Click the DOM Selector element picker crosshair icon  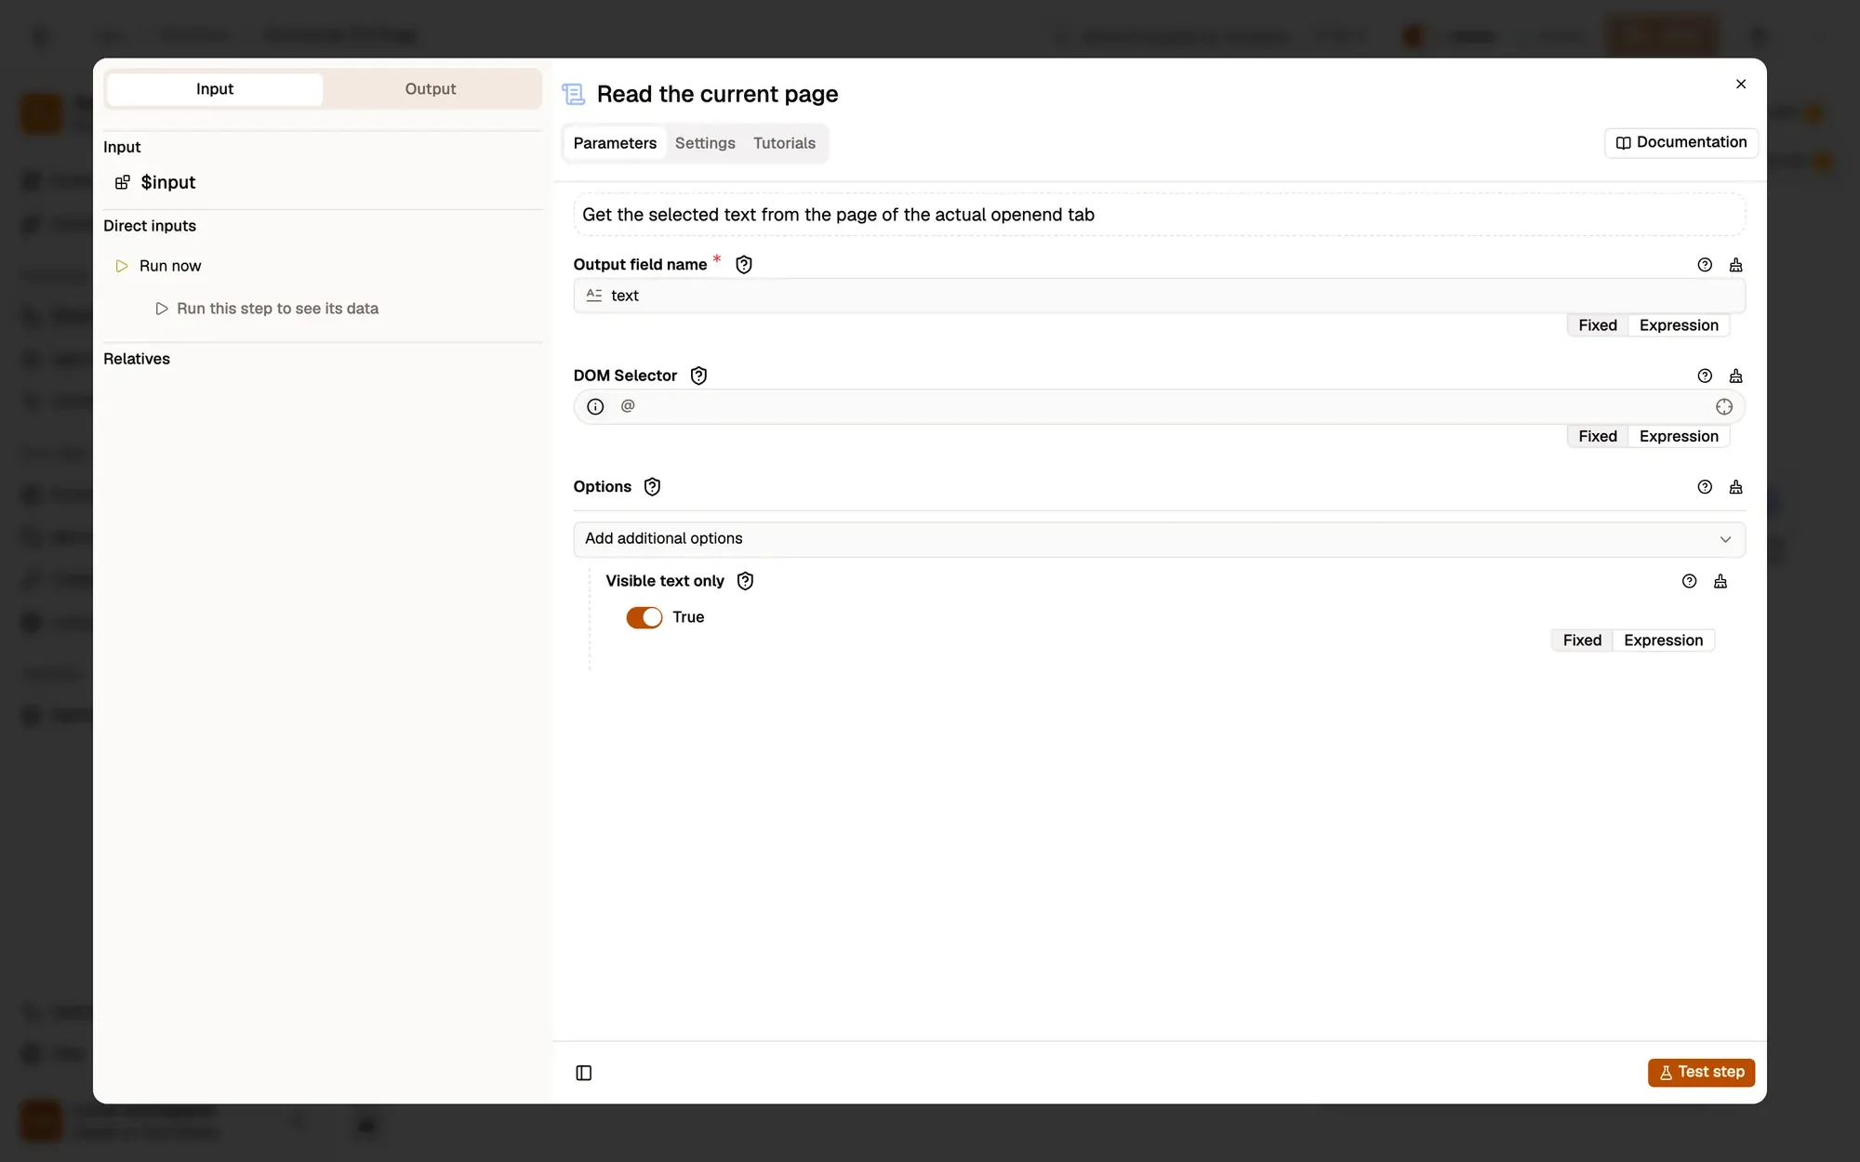(1723, 407)
